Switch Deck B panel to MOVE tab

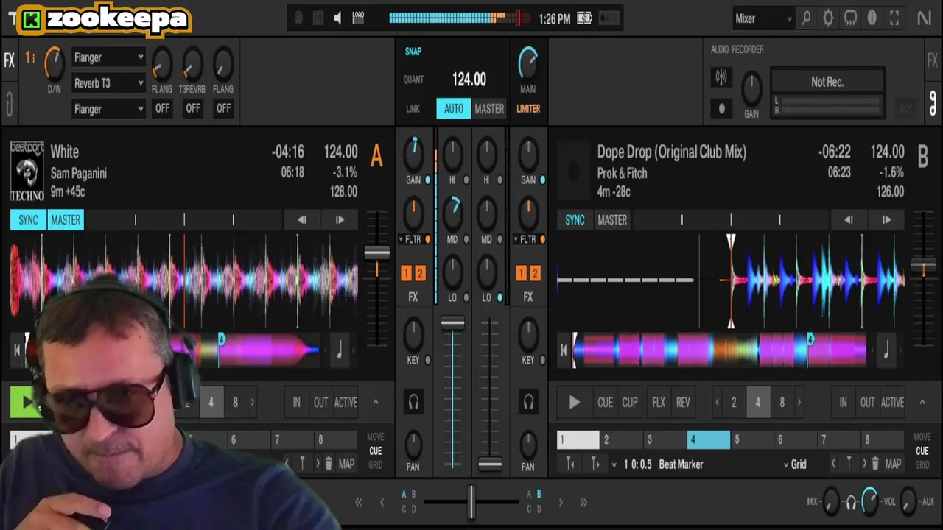coord(922,437)
